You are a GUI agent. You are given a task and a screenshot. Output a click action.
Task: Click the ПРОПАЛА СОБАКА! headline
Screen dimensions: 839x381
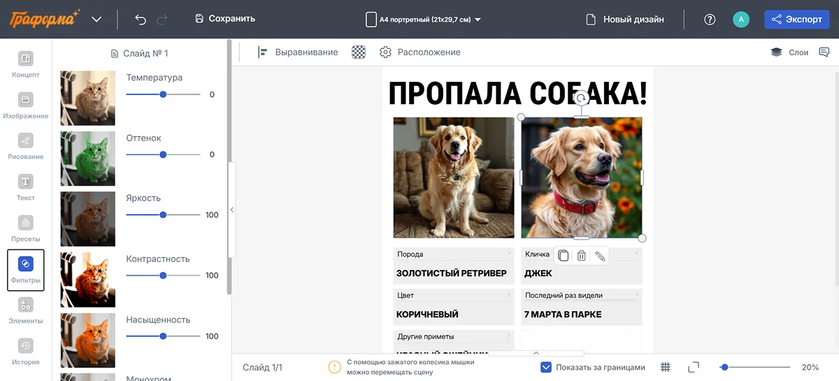click(517, 94)
